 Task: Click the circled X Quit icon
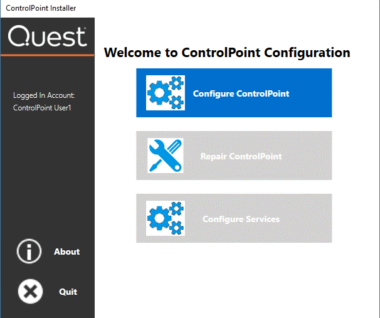(30, 292)
